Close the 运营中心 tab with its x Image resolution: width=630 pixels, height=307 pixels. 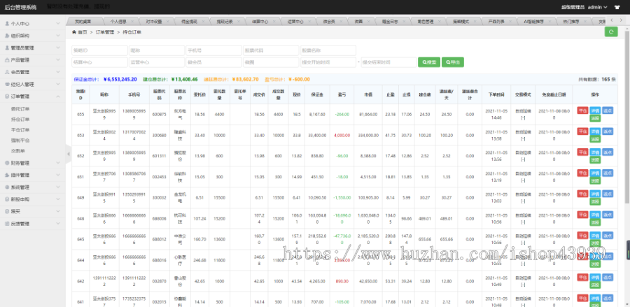(311, 22)
